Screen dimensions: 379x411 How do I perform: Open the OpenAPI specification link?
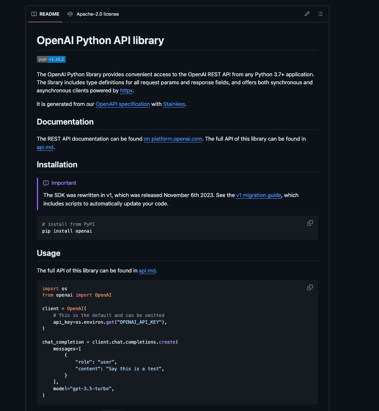tap(123, 104)
